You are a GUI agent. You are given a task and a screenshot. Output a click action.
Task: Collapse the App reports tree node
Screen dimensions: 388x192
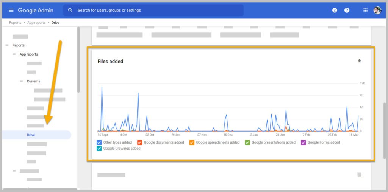tap(14, 54)
